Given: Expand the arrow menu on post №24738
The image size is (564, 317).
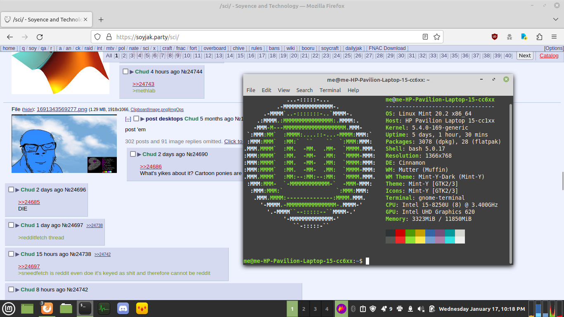Looking at the screenshot, I should [18, 254].
